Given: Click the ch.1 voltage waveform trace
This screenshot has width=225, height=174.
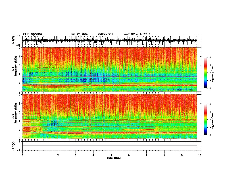Looking at the screenshot, I should point(109,40).
